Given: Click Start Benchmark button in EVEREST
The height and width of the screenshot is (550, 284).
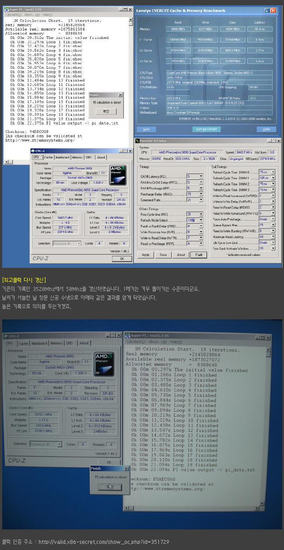Looking at the screenshot, I should (207, 129).
